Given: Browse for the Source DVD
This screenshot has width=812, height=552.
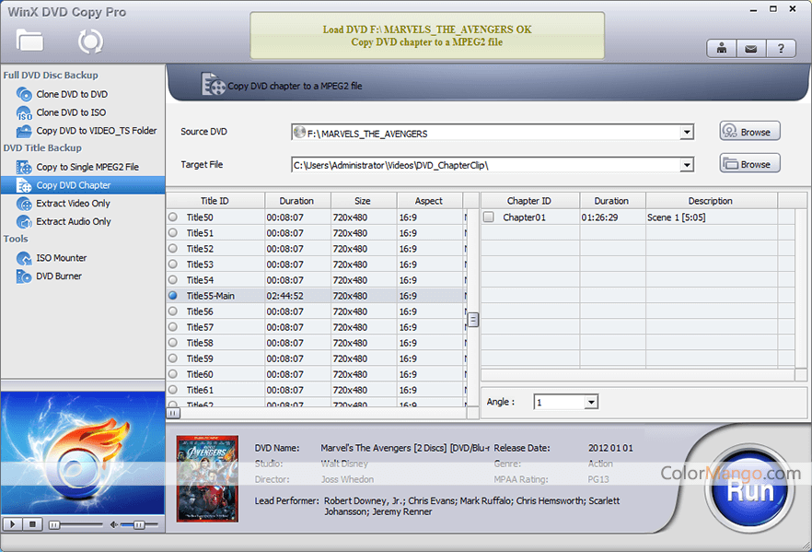Looking at the screenshot, I should 749,132.
